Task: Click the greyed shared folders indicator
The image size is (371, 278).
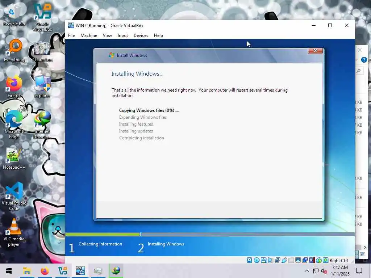Action: [x=291, y=260]
